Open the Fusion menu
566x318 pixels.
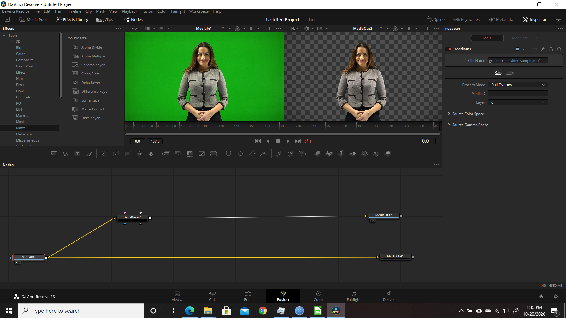tap(147, 11)
